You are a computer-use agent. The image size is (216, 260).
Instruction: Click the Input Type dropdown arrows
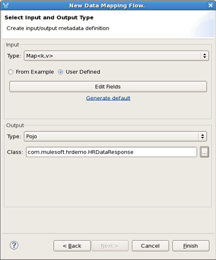(205, 56)
